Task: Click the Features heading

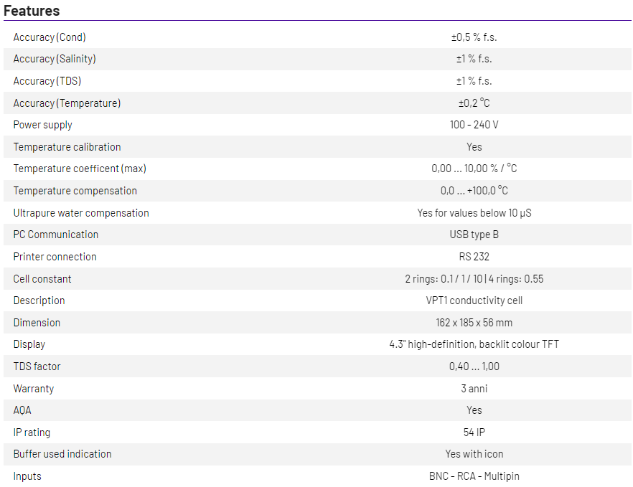Action: point(32,10)
